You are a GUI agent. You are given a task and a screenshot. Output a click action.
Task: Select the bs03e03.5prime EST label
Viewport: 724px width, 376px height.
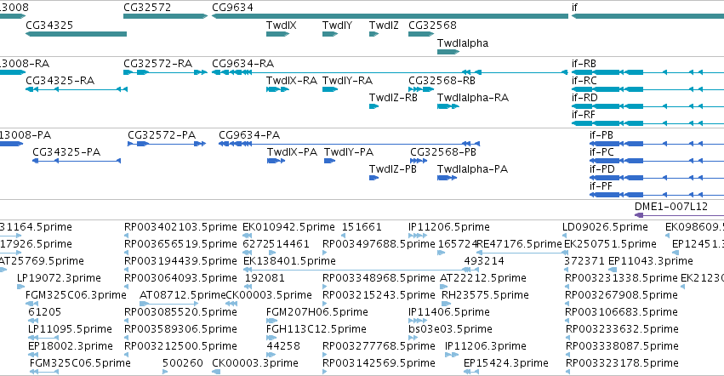[x=450, y=329]
